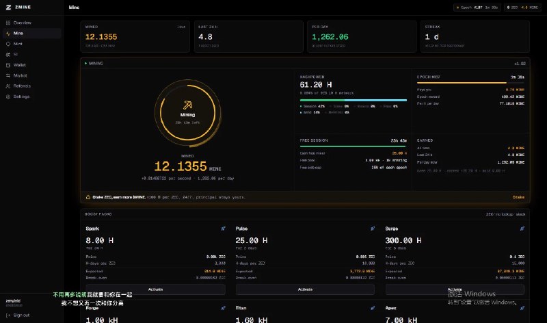547x323 pixels.
Task: Click the circular mining progress ring
Action: 187,113
